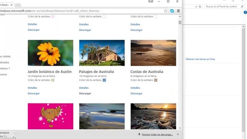
Task: Open the blue beach waves thumbnail
Action: click(x=102, y=116)
